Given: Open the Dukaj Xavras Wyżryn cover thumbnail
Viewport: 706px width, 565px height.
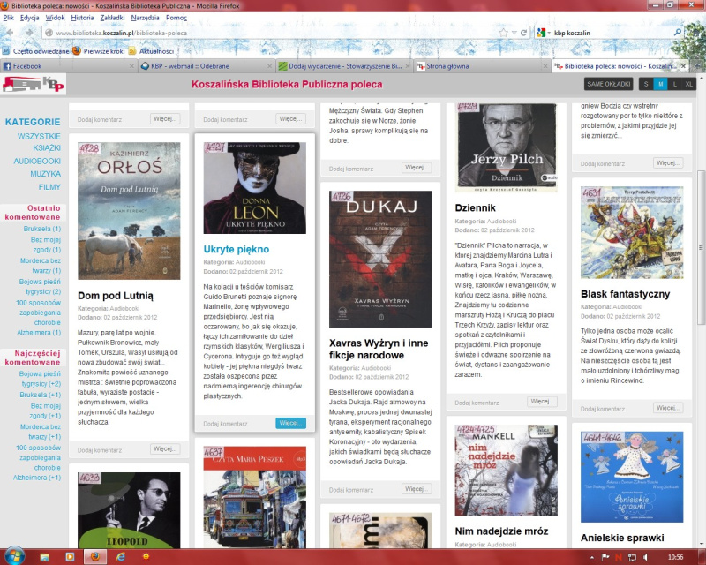Looking at the screenshot, I should (x=380, y=259).
